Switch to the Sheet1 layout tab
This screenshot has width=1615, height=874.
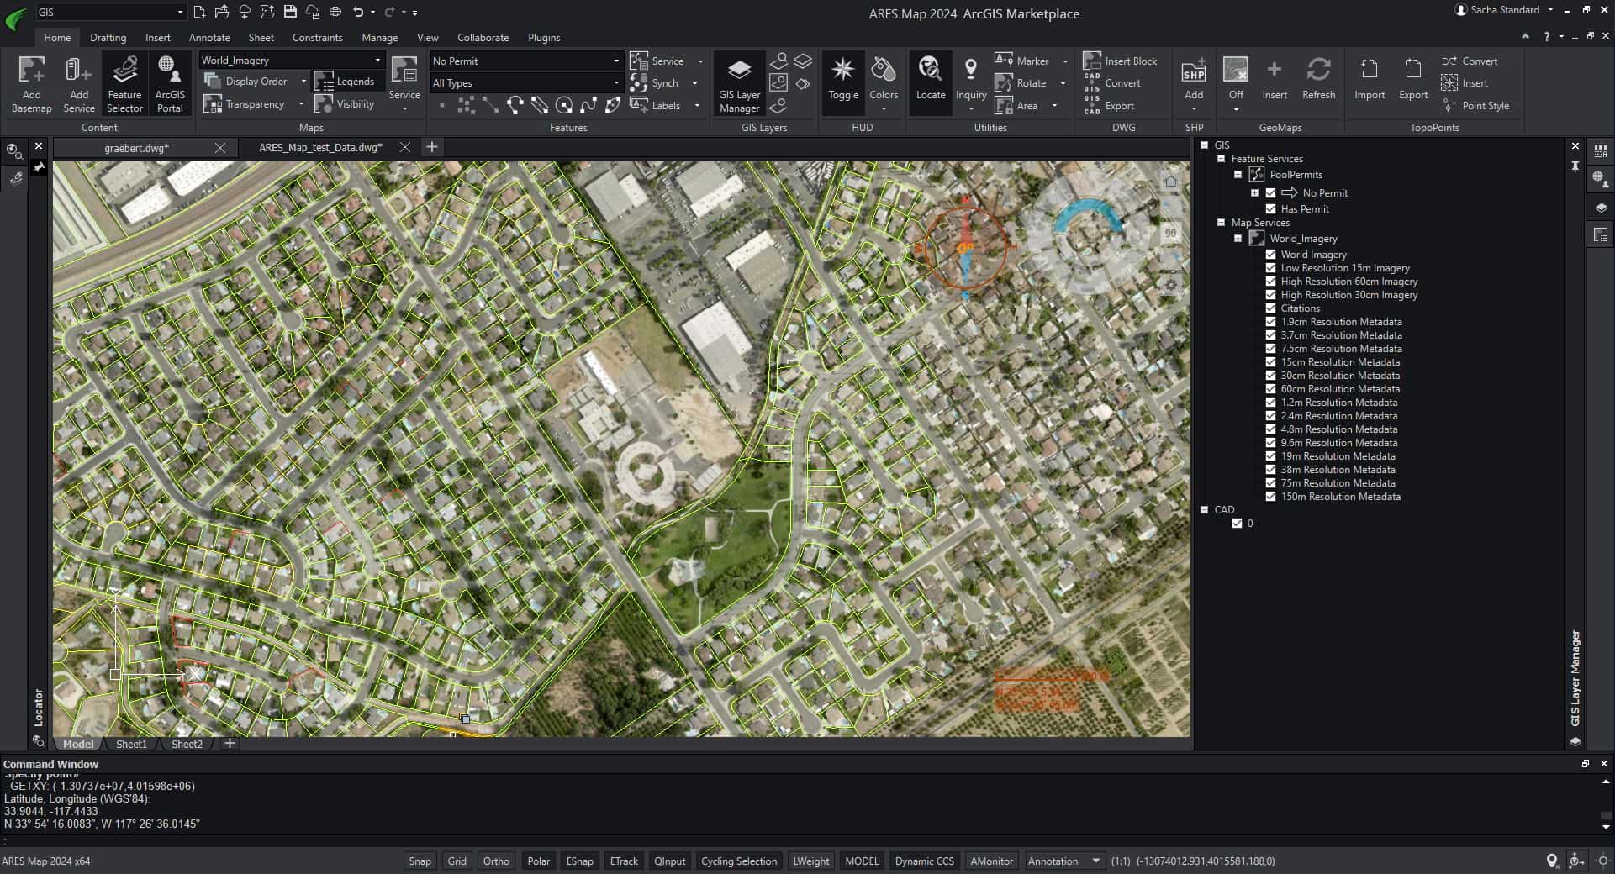click(131, 744)
